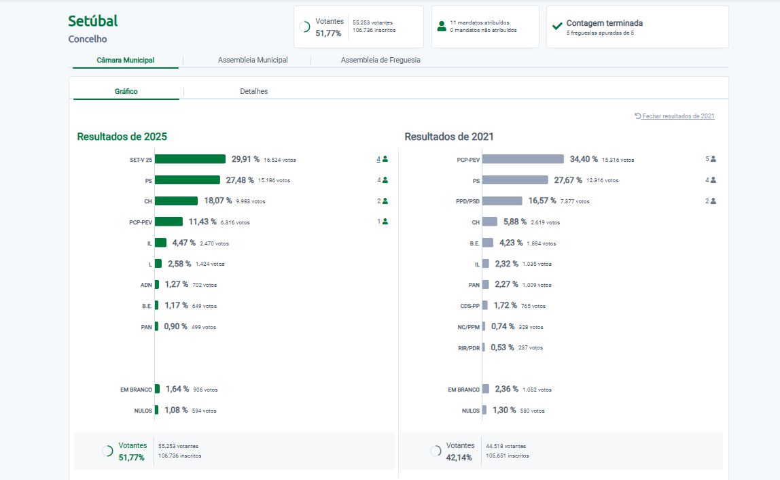The image size is (780, 480).
Task: Click the Setúbal concelho heading
Action: point(93,22)
